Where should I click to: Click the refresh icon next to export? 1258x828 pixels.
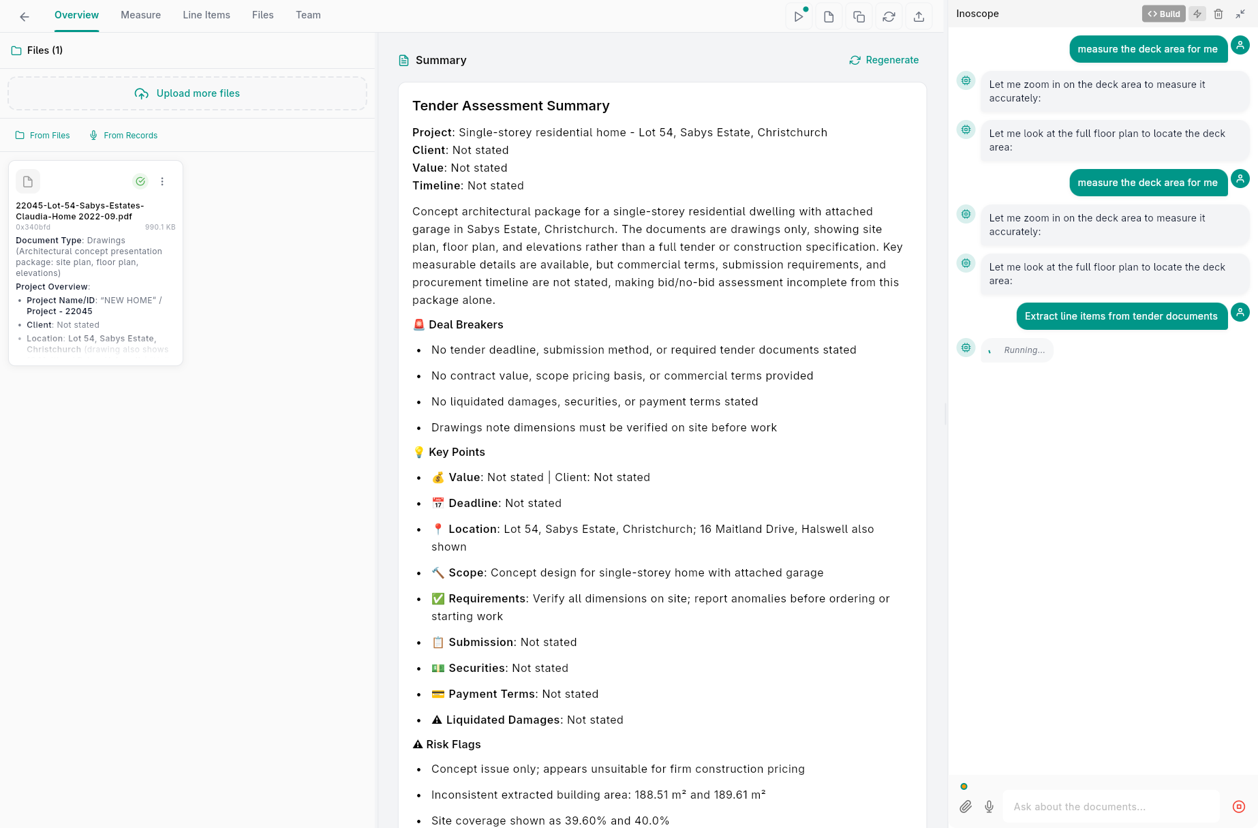[889, 16]
